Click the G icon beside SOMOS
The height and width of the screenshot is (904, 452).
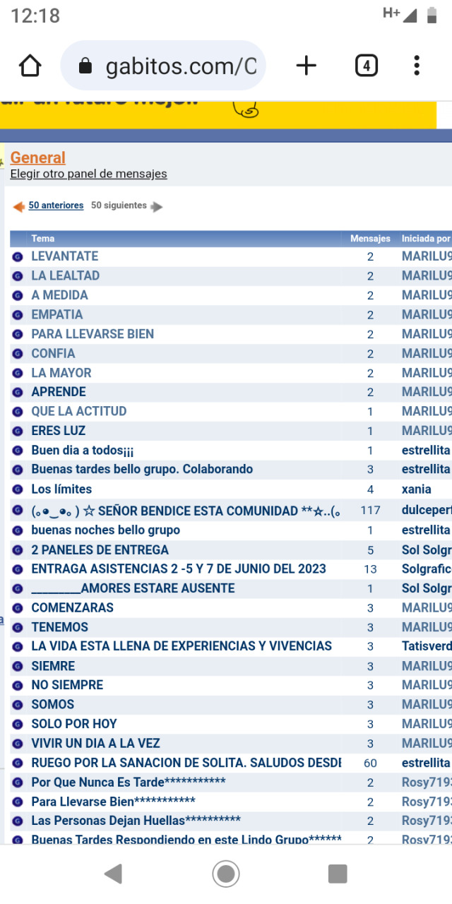(18, 705)
